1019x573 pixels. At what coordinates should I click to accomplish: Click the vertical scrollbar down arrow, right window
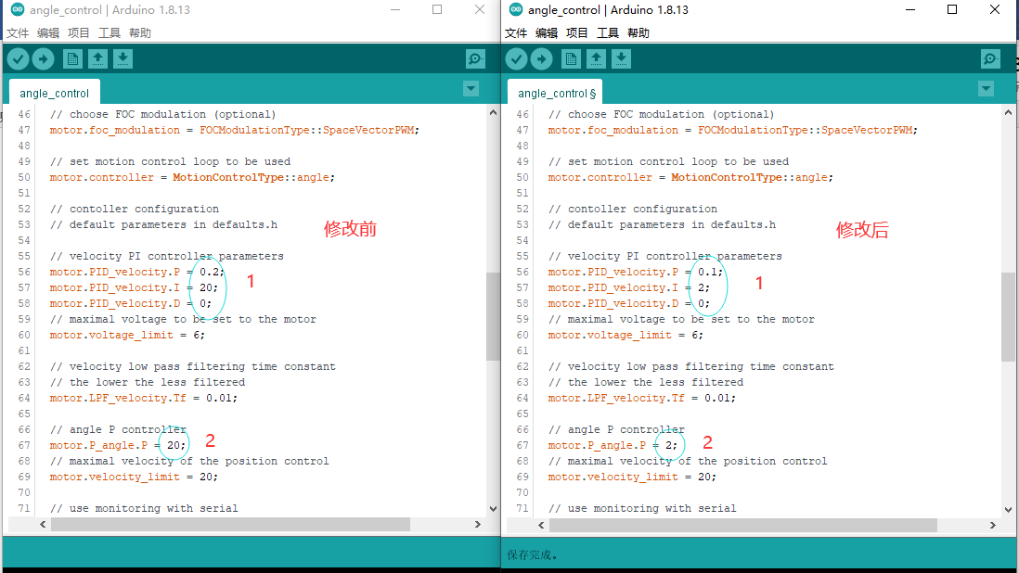pyautogui.click(x=1007, y=507)
